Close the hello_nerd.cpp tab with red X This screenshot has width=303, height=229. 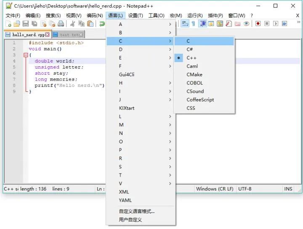pos(47,35)
